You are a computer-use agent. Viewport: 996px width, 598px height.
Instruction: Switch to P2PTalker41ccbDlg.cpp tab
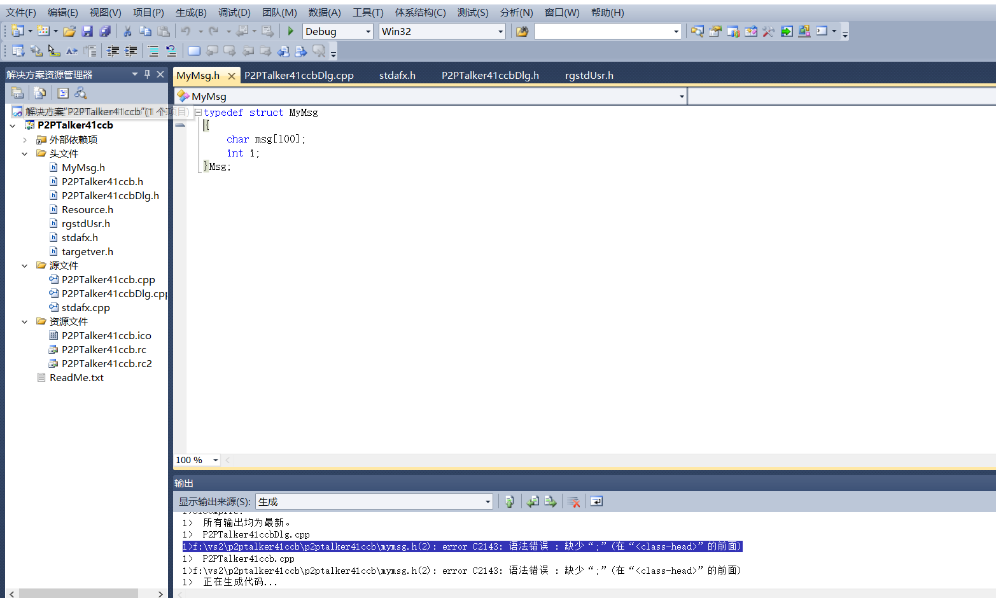coord(299,76)
